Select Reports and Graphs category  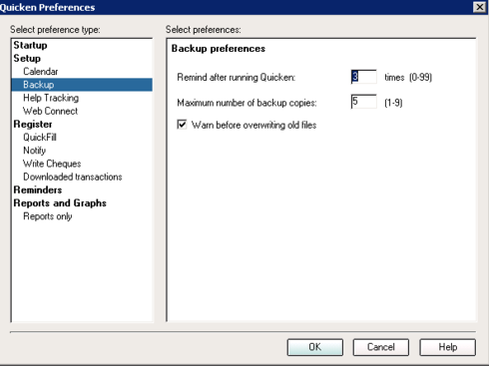60,203
